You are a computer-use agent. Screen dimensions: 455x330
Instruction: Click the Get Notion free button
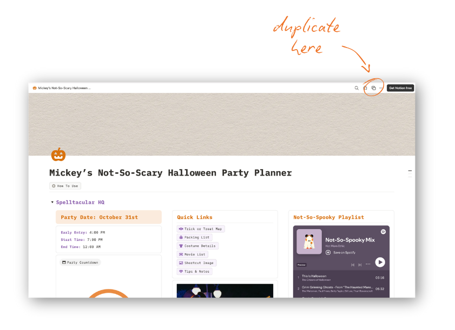400,88
